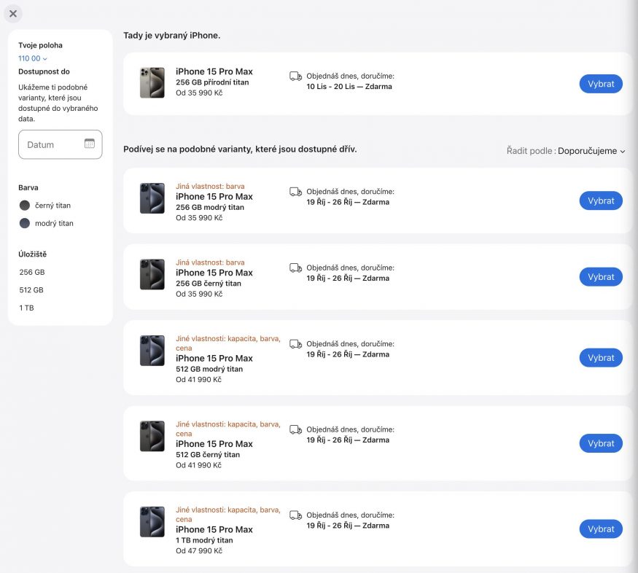Click Vybrat for 512 GB černý titan
The image size is (638, 573).
pos(601,443)
